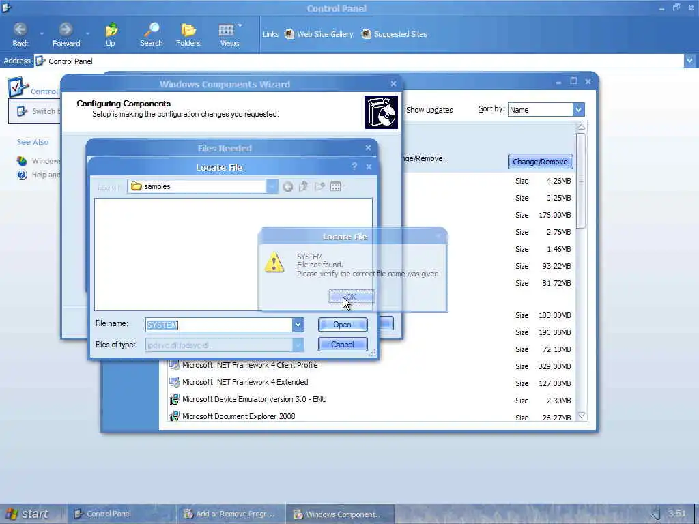The height and width of the screenshot is (524, 699).
Task: Expand the address bar dropdown
Action: click(x=689, y=61)
